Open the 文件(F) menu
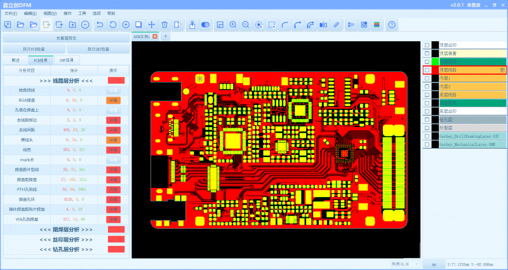 point(11,13)
